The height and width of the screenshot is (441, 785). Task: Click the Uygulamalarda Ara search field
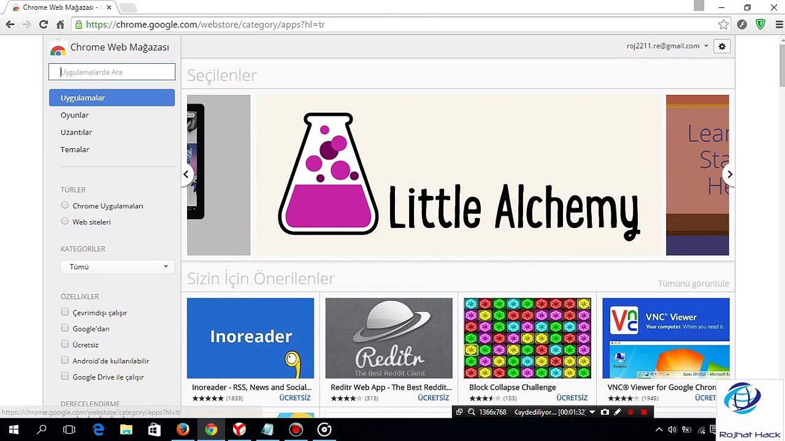point(112,72)
